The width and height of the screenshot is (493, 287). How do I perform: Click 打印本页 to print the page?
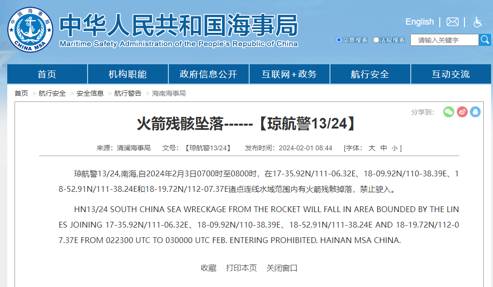(241, 268)
